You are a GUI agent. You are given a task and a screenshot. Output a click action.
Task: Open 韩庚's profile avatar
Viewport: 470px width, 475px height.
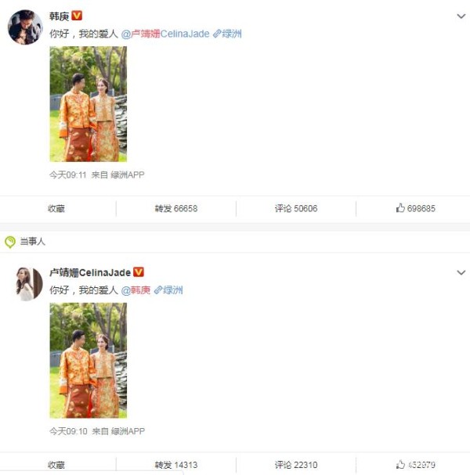[26, 27]
